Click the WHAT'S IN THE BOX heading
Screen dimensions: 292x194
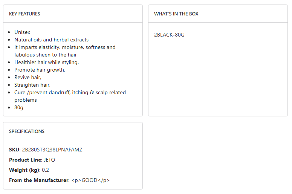pyautogui.click(x=176, y=14)
